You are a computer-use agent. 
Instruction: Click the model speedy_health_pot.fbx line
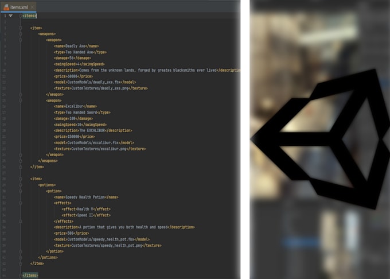tap(102, 239)
